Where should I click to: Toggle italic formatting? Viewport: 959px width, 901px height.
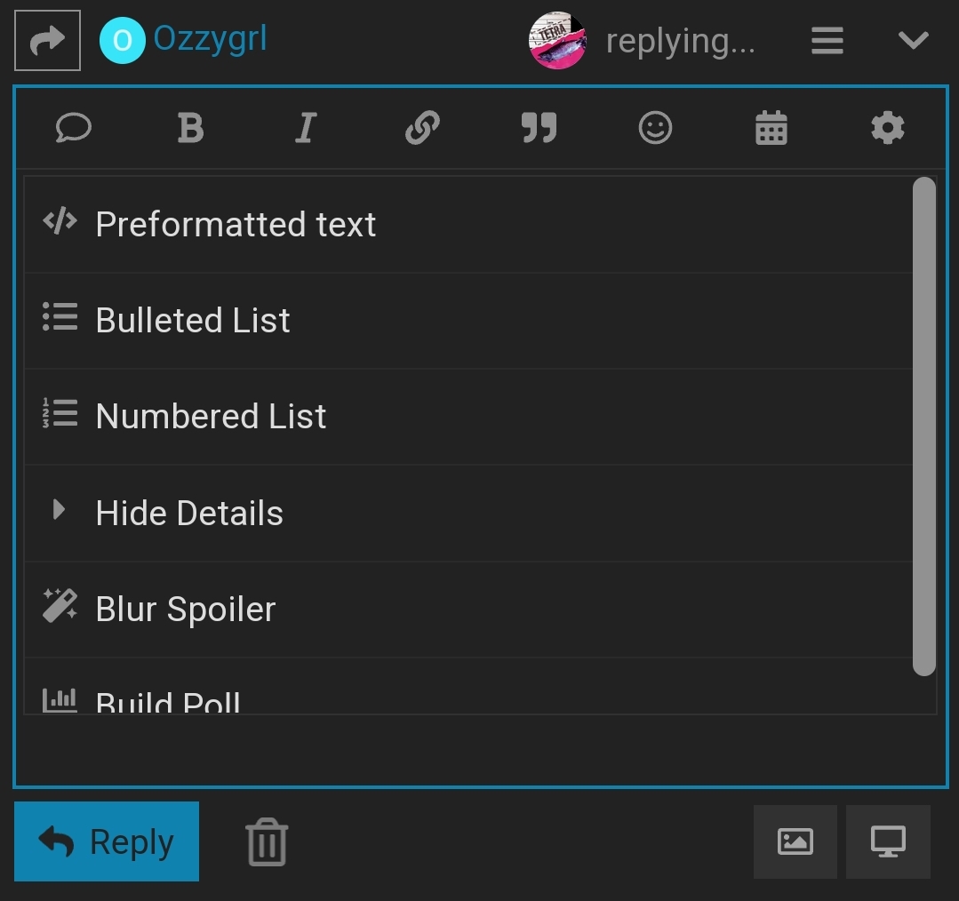tap(306, 129)
